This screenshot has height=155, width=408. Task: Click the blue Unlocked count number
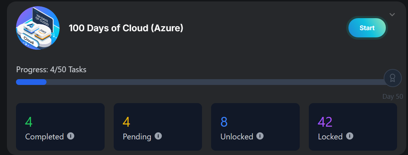pyautogui.click(x=224, y=122)
